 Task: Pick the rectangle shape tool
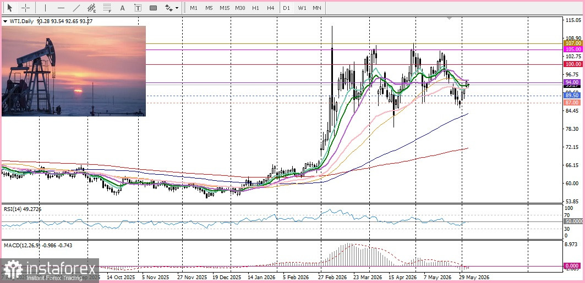pos(153,8)
